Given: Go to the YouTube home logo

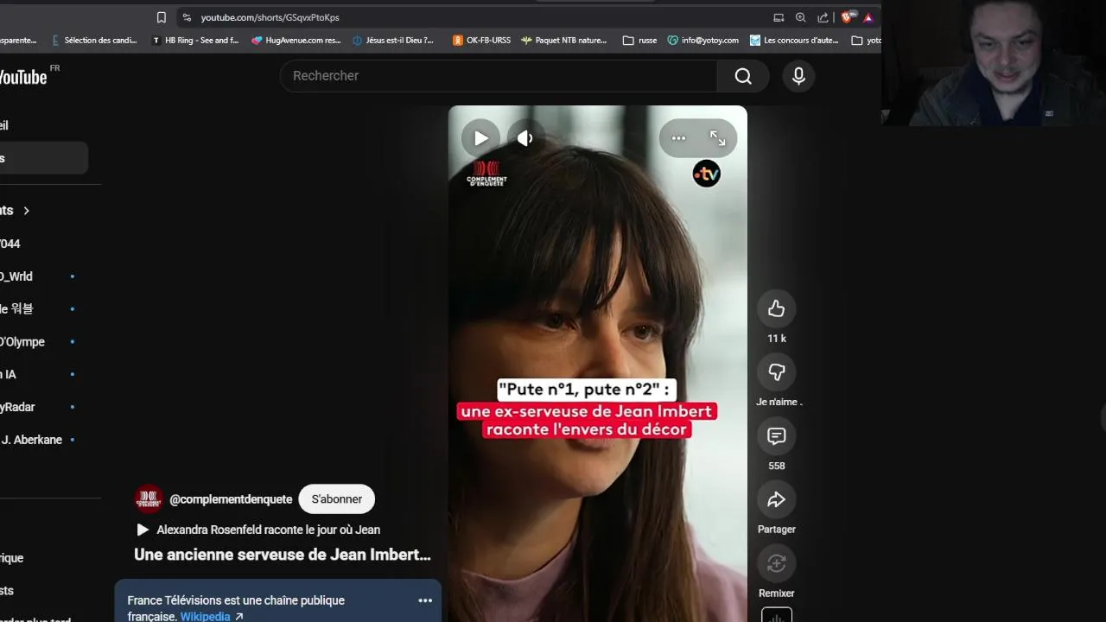Looking at the screenshot, I should [24, 77].
